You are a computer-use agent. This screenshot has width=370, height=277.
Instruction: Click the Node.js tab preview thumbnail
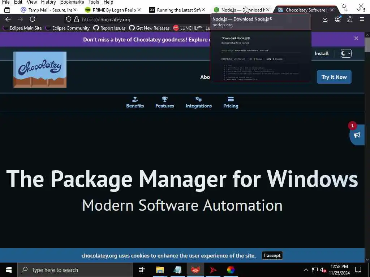click(x=261, y=56)
